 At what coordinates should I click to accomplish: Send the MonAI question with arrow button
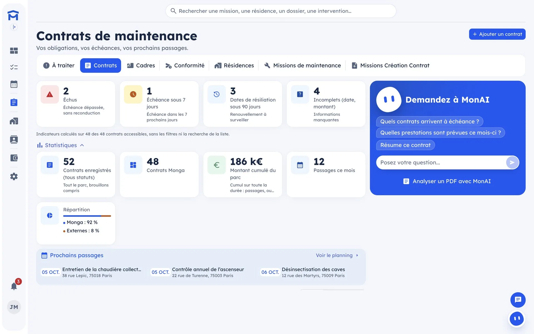coord(512,163)
